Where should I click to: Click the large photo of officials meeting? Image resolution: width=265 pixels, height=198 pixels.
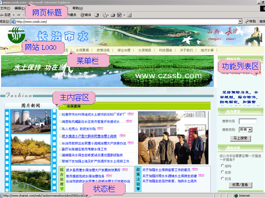point(173,138)
